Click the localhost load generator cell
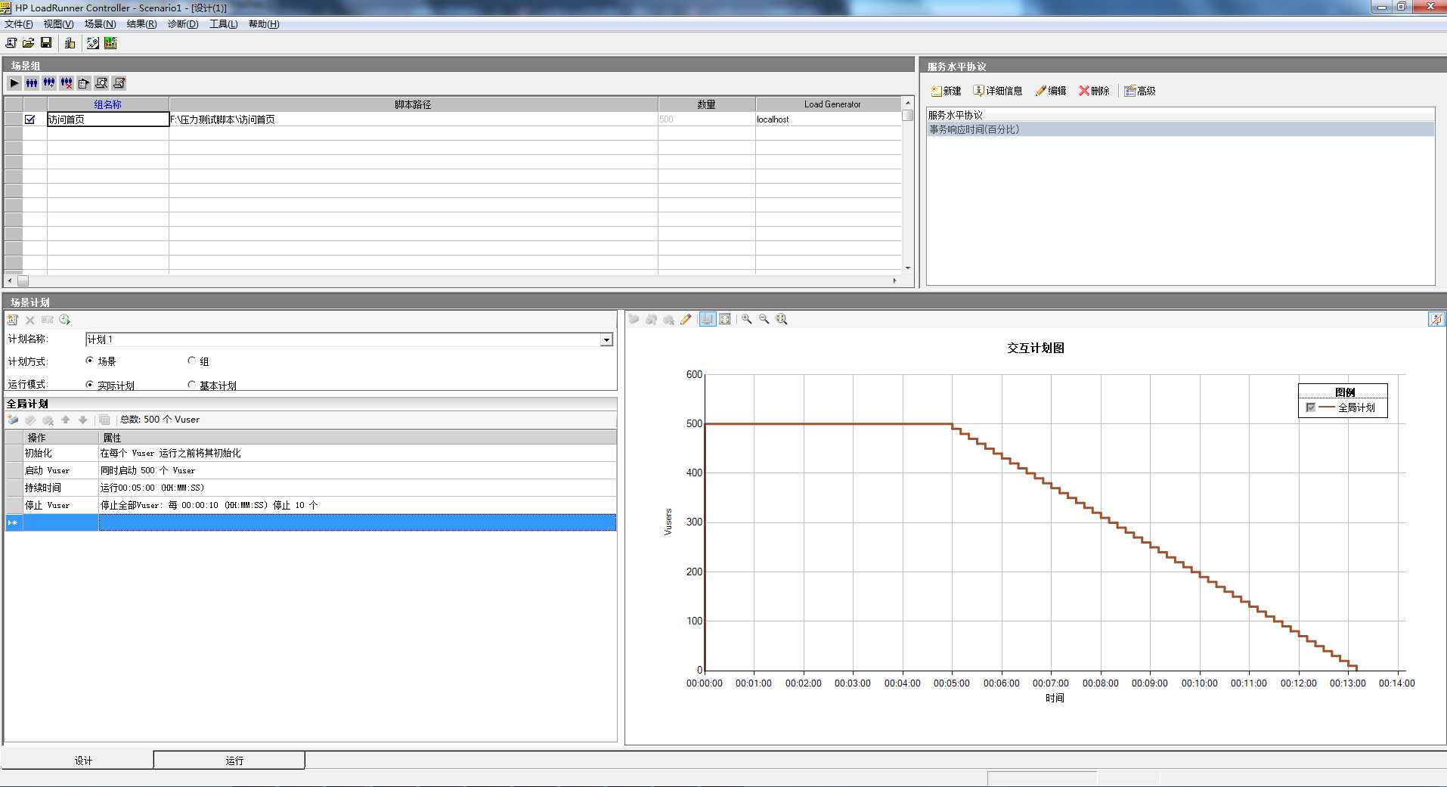The image size is (1447, 787). tap(829, 119)
